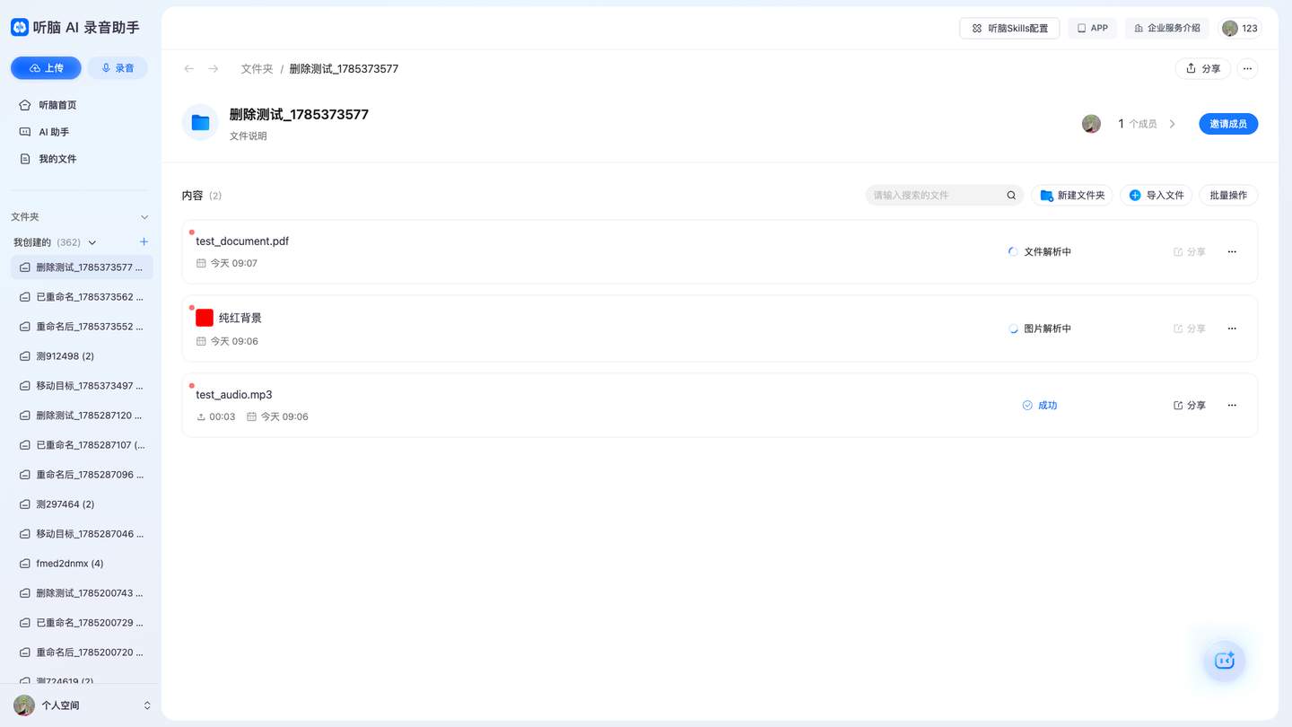Select folder 已重命名_1785287107
1292x727 pixels.
click(82, 445)
